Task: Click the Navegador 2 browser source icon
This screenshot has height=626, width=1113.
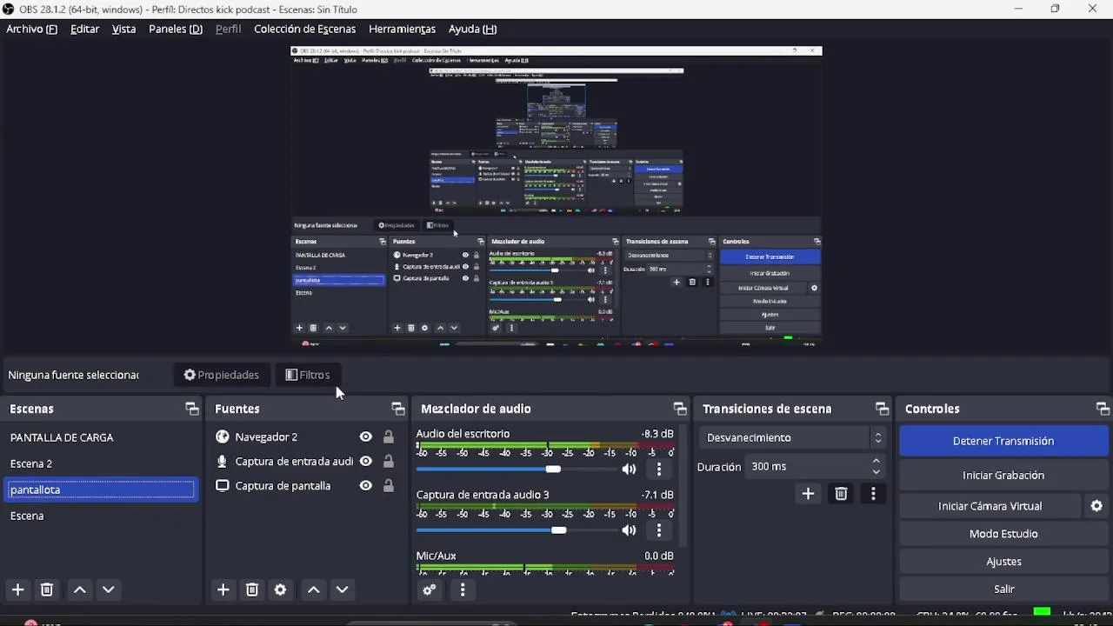Action: click(223, 436)
